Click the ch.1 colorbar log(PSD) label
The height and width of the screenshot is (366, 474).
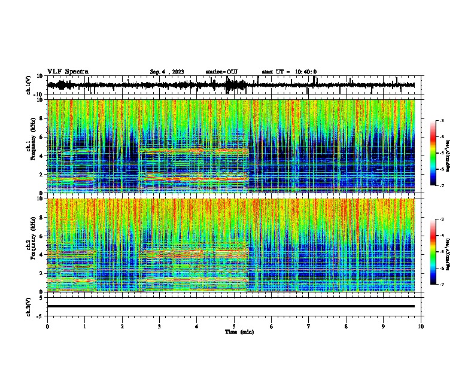(x=448, y=156)
